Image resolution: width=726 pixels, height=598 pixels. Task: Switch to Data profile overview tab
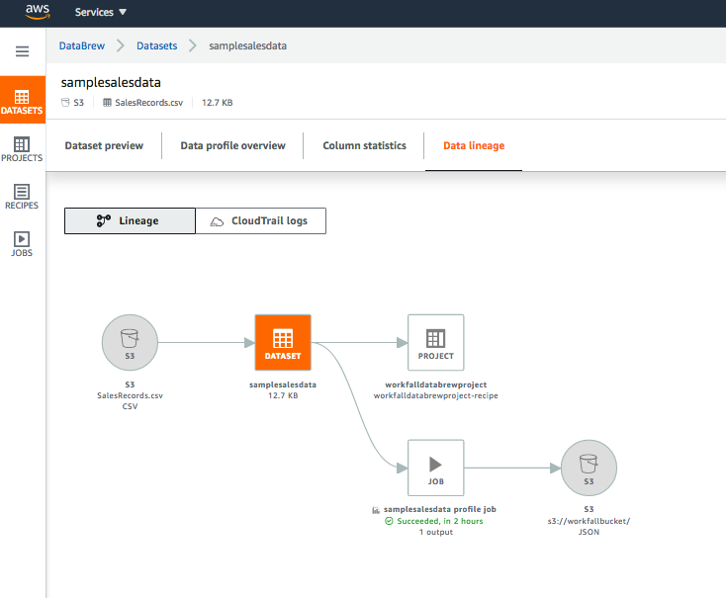click(x=232, y=146)
